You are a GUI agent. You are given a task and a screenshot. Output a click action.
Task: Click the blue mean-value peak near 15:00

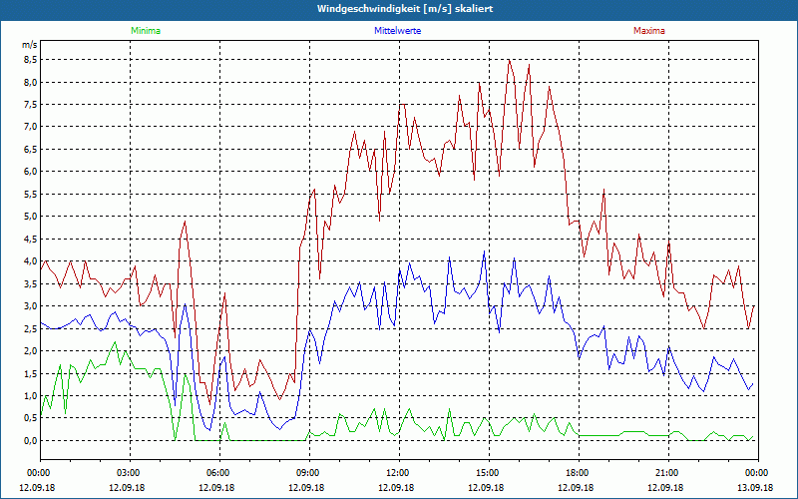[484, 251]
